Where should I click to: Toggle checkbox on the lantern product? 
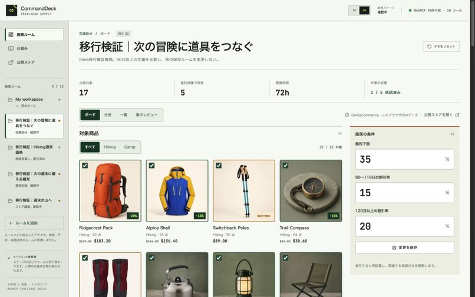[x=219, y=258]
